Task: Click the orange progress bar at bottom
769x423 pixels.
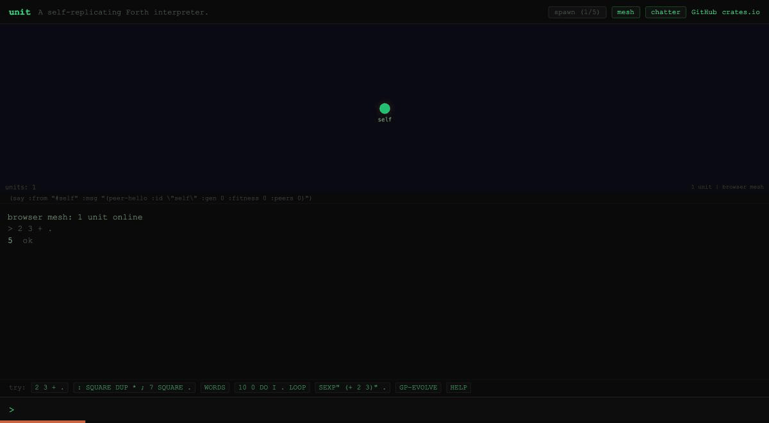Action: click(x=42, y=421)
